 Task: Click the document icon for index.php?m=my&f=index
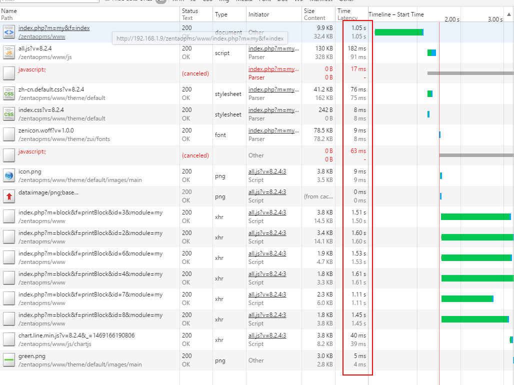pyautogui.click(x=9, y=32)
